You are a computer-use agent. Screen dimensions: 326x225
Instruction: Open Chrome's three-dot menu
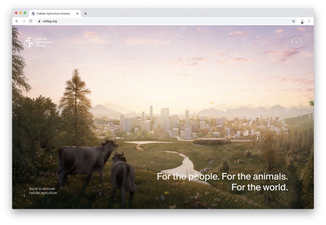[x=309, y=21]
